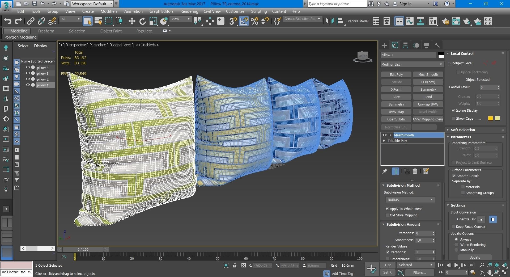Open selection filter All dropdown

point(70,19)
